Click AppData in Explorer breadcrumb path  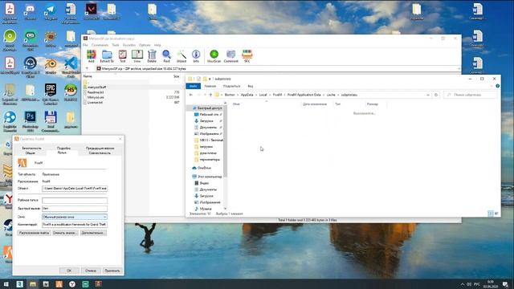(247, 95)
